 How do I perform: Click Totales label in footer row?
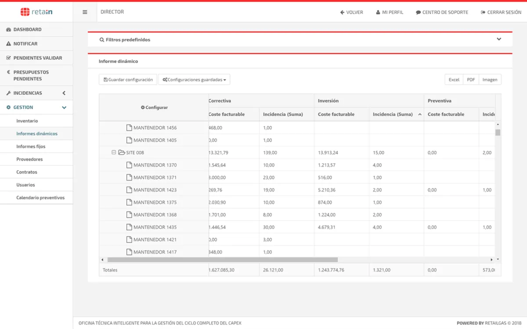110,270
